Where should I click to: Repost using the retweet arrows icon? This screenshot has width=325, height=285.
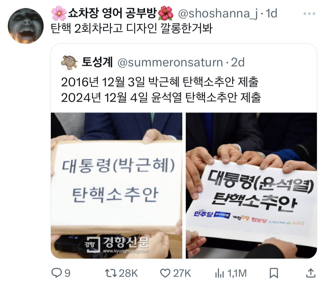click(111, 273)
